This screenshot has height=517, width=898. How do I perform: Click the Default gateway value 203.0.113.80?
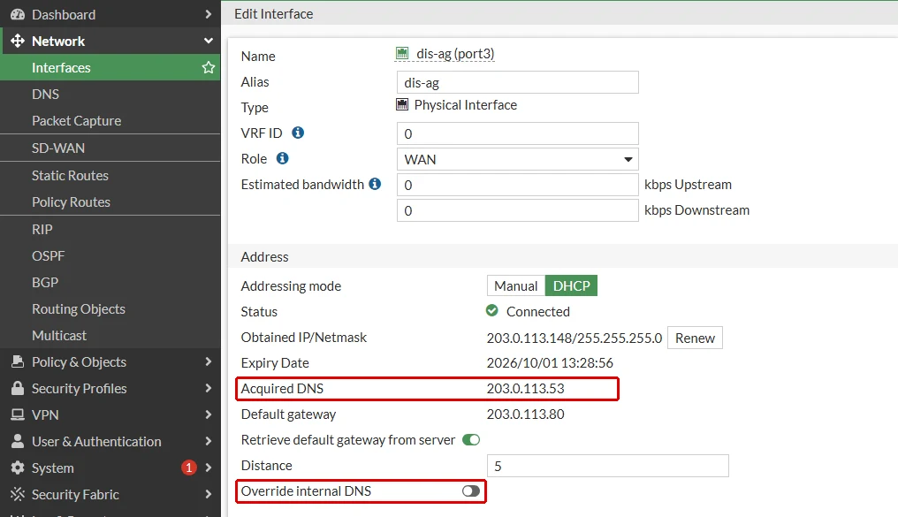point(525,414)
